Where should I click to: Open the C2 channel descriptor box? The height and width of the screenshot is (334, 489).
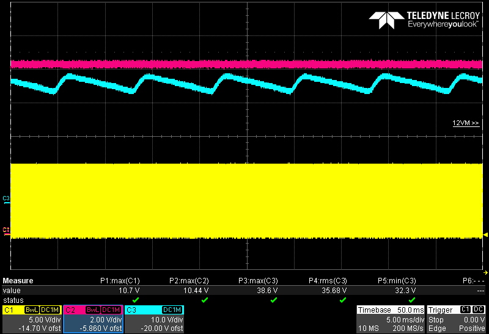click(x=93, y=319)
